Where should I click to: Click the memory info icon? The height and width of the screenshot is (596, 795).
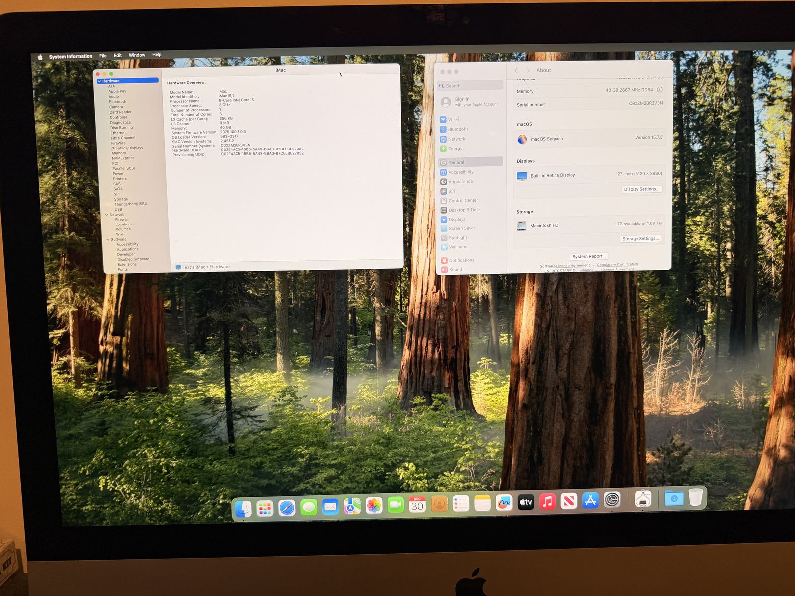[660, 90]
